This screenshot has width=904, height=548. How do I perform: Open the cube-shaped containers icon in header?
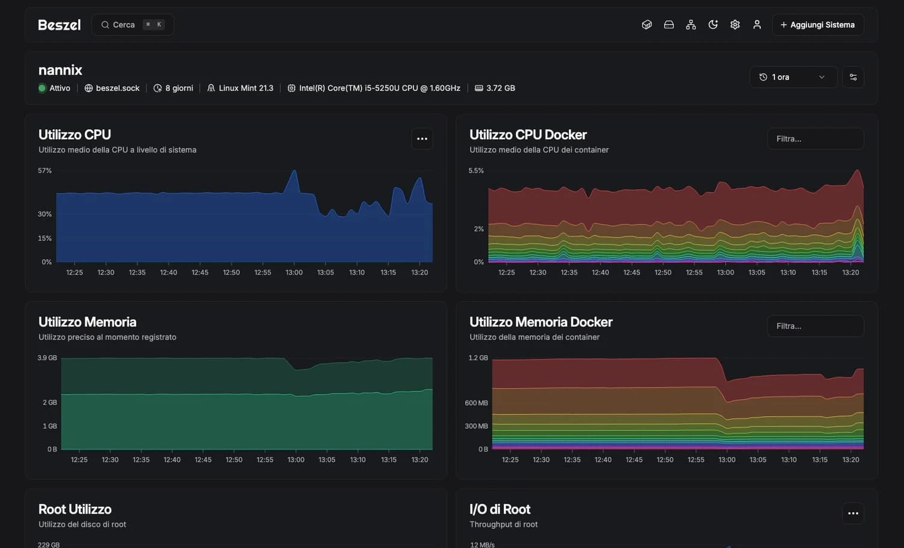click(x=647, y=25)
